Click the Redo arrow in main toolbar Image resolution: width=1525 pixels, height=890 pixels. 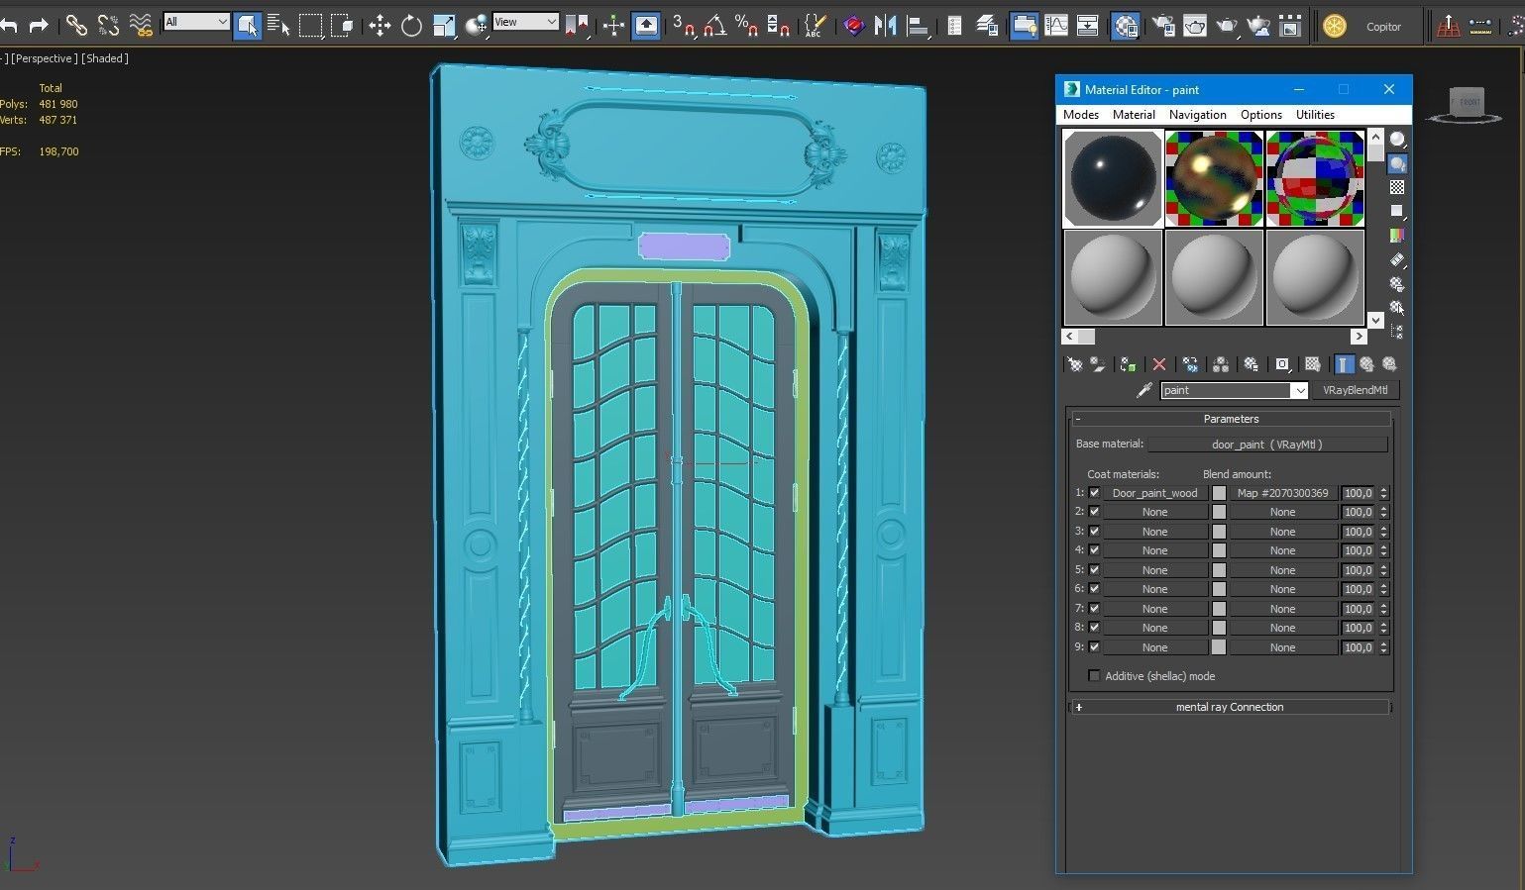click(x=39, y=25)
